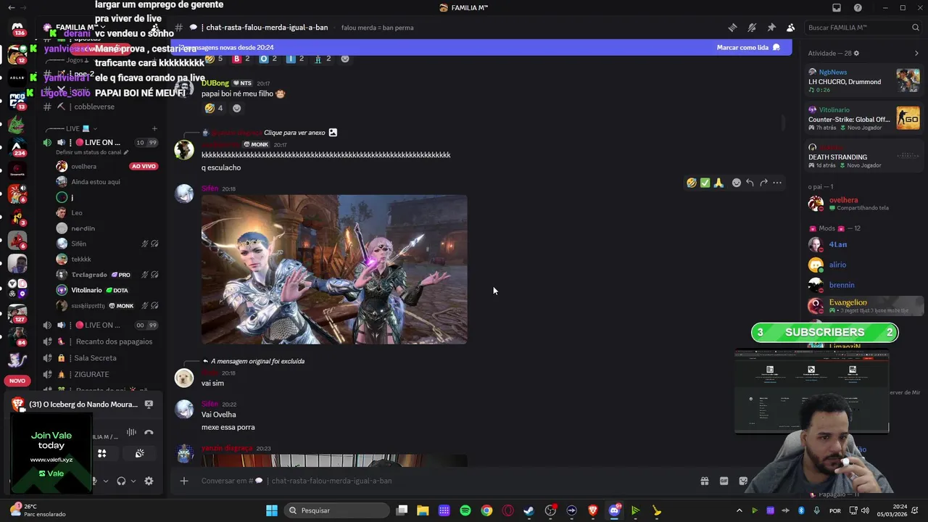Open add reaction smiley on message toolbar
The image size is (928, 522).
click(737, 183)
